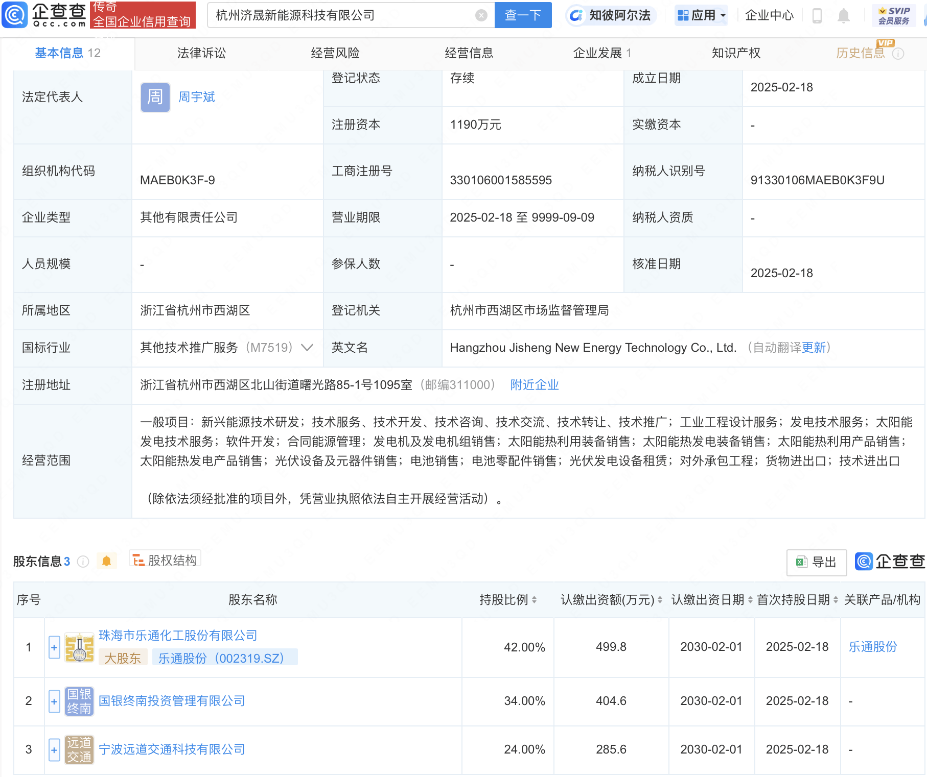Click the 知彼阿尔法 icon
Viewport: 927px width, 777px height.
click(576, 15)
